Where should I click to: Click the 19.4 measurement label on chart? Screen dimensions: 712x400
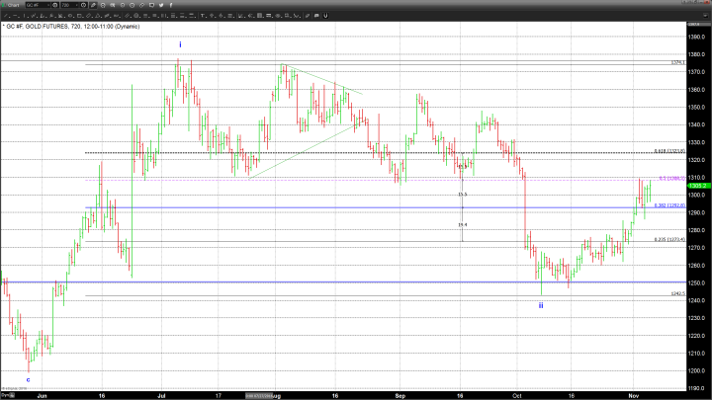(462, 225)
